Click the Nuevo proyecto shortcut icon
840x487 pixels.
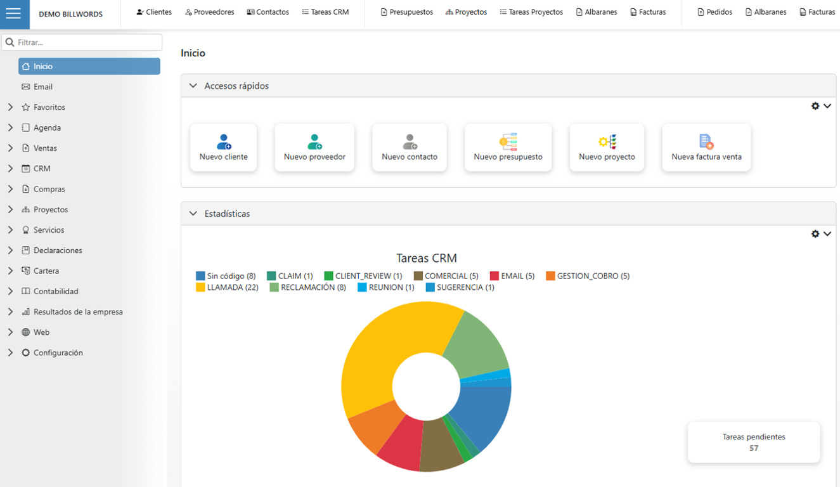(607, 141)
